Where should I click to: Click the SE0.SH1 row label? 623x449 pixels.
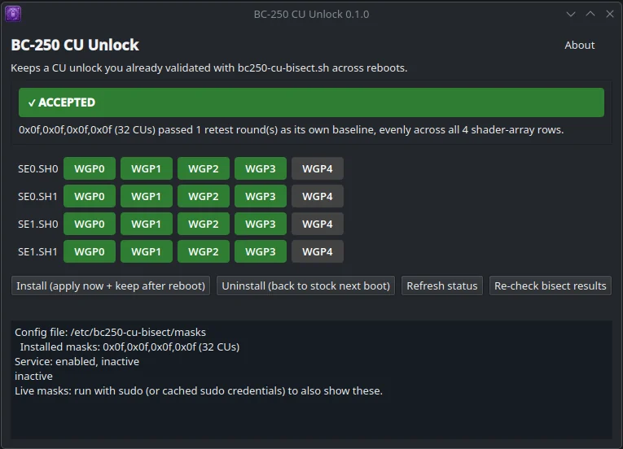pyautogui.click(x=37, y=196)
